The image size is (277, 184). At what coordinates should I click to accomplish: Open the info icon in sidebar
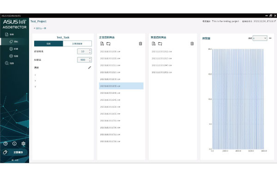pyautogui.click(x=14, y=144)
